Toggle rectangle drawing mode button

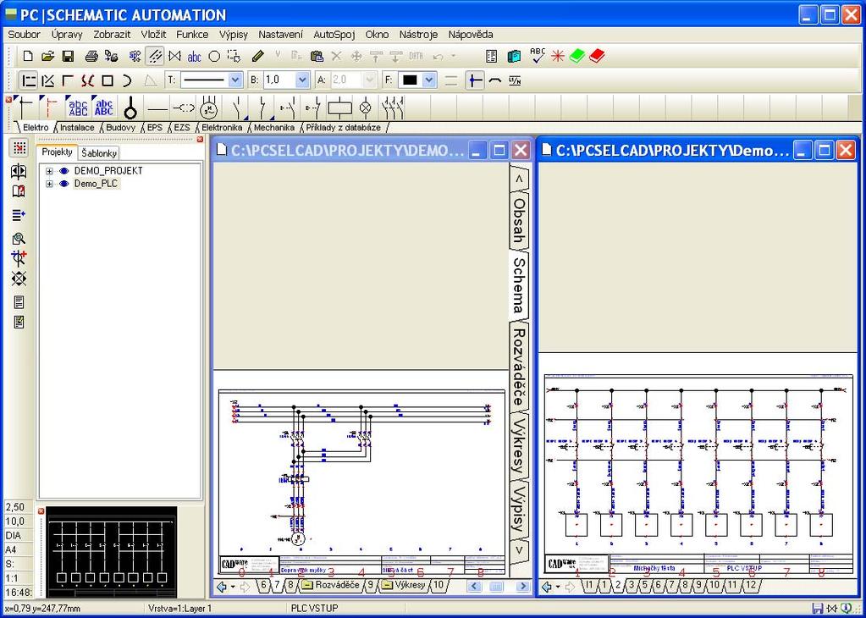tap(108, 81)
